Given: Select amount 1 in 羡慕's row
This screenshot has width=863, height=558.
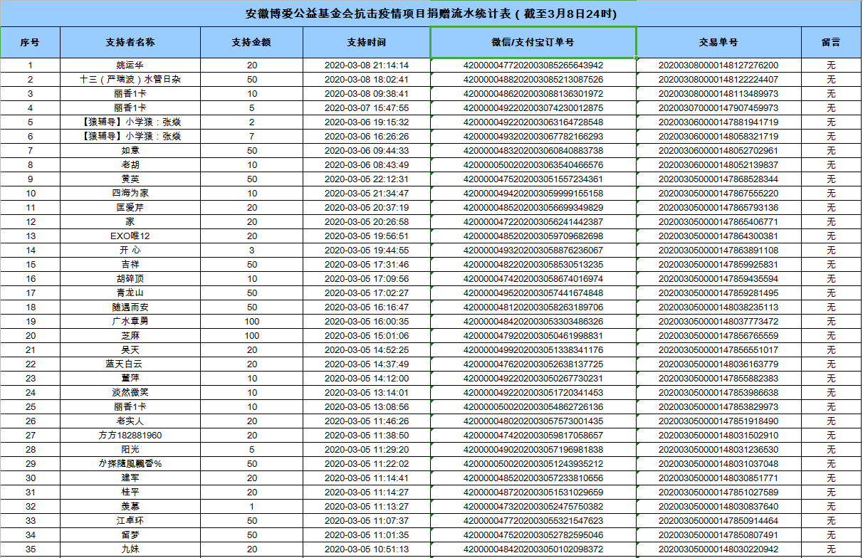Looking at the screenshot, I should click(x=252, y=507).
